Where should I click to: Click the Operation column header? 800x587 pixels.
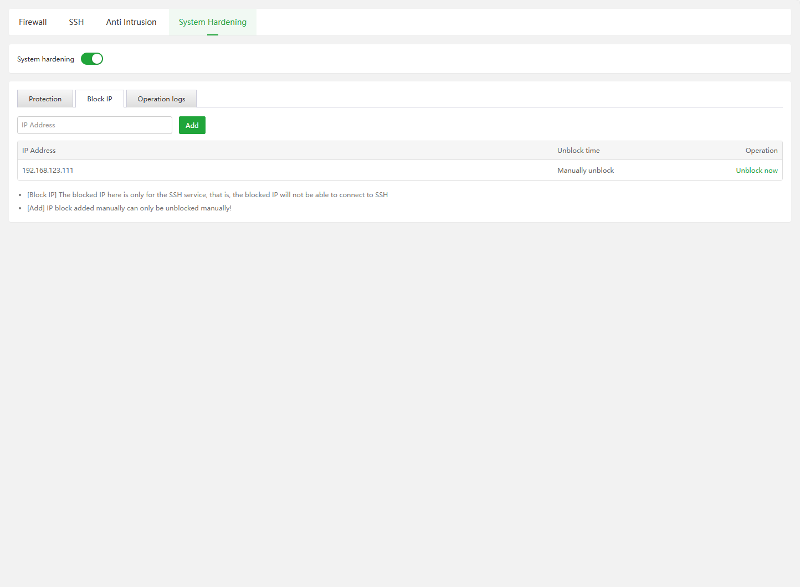pos(761,151)
